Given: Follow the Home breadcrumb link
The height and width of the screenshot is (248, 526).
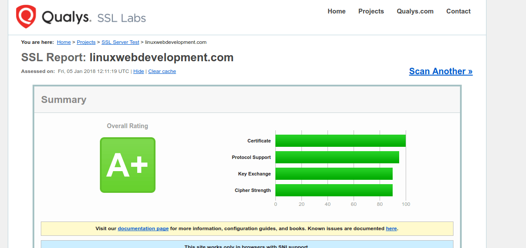Looking at the screenshot, I should 64,42.
